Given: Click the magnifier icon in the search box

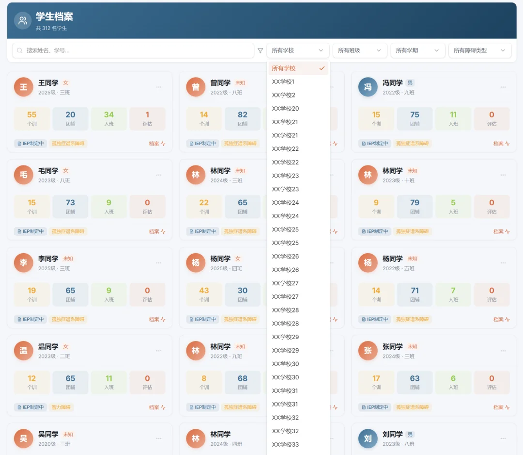Looking at the screenshot, I should 20,50.
